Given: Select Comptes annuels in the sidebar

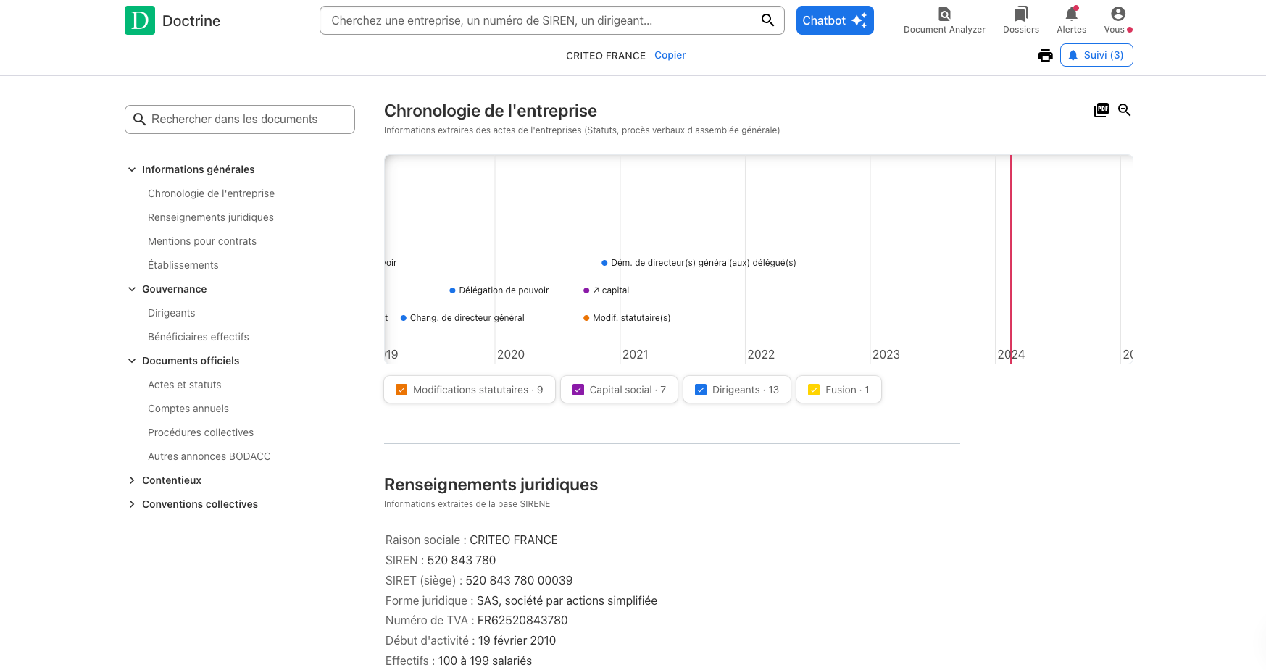Looking at the screenshot, I should [x=188, y=409].
